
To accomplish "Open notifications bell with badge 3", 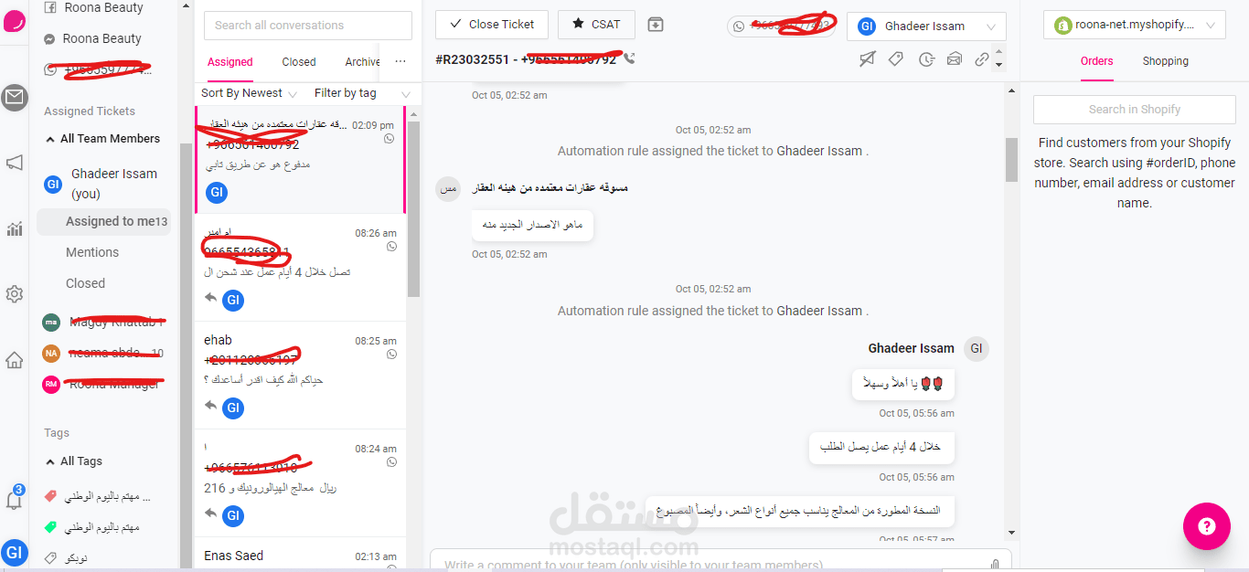I will pos(14,499).
